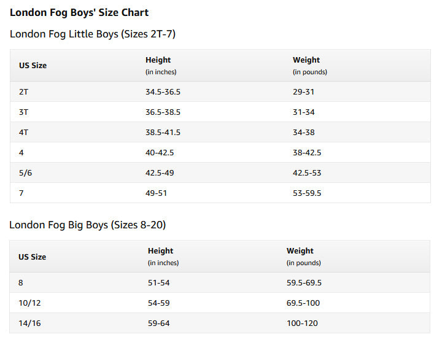Click height value 51-54

158,282
